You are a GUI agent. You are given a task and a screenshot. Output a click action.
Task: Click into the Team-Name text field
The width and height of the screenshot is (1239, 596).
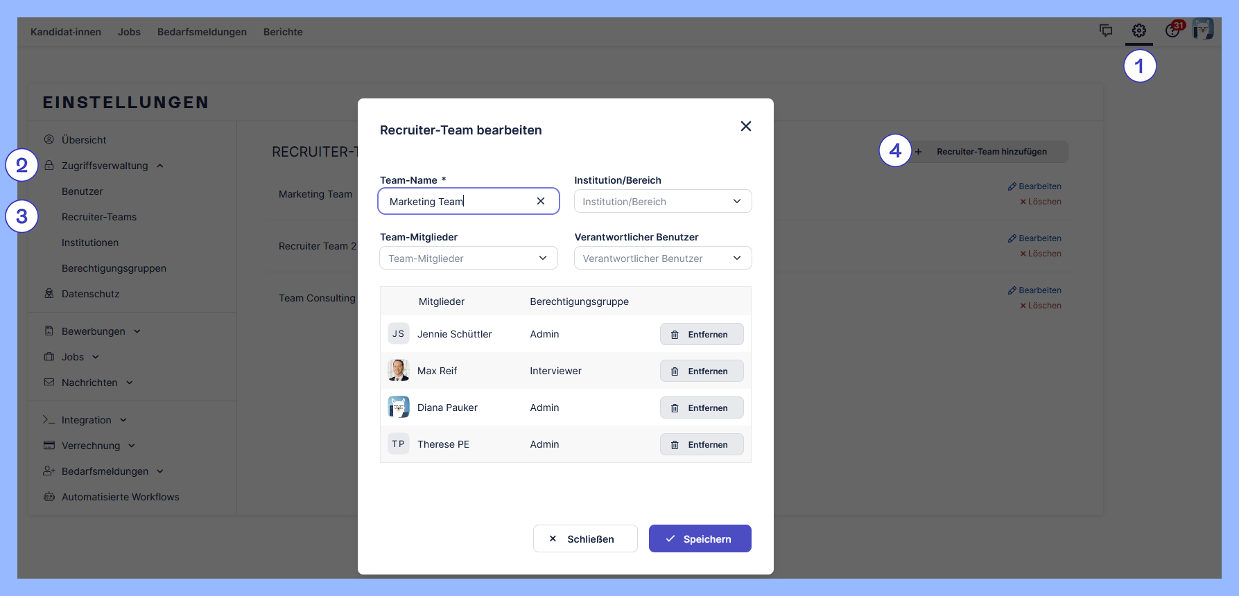[458, 202]
